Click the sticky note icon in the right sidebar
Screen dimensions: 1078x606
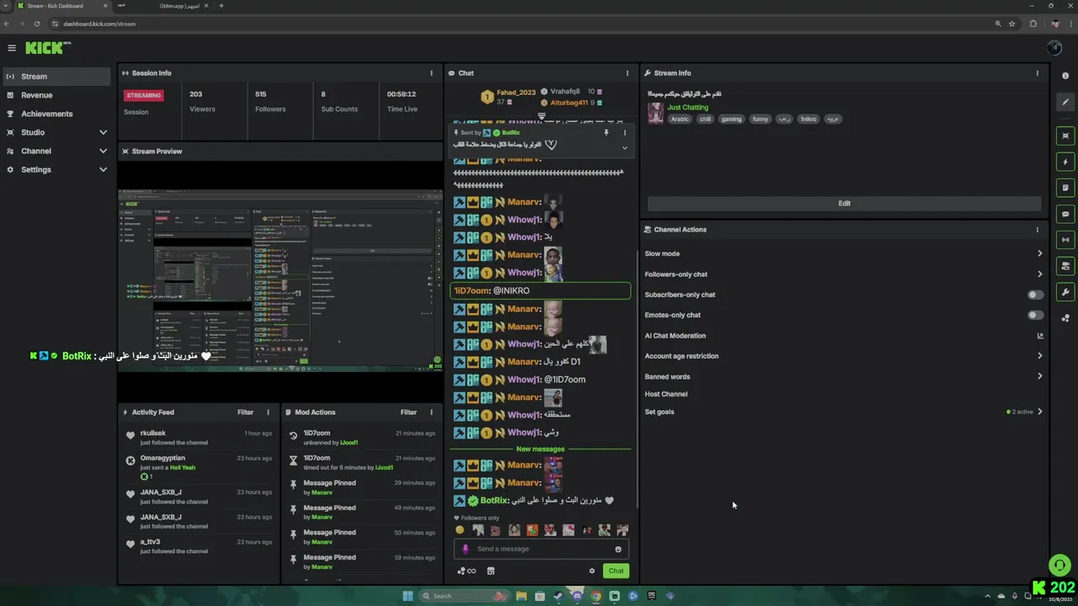pyautogui.click(x=1065, y=188)
